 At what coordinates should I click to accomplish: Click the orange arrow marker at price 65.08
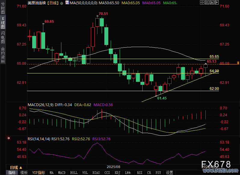point(238,63)
